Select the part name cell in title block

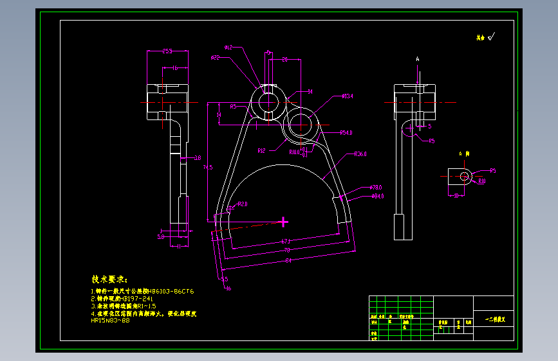494,319
